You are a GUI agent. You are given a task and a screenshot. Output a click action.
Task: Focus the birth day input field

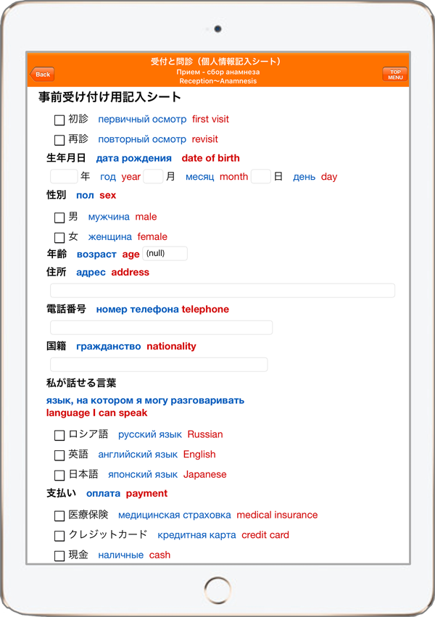point(261,176)
